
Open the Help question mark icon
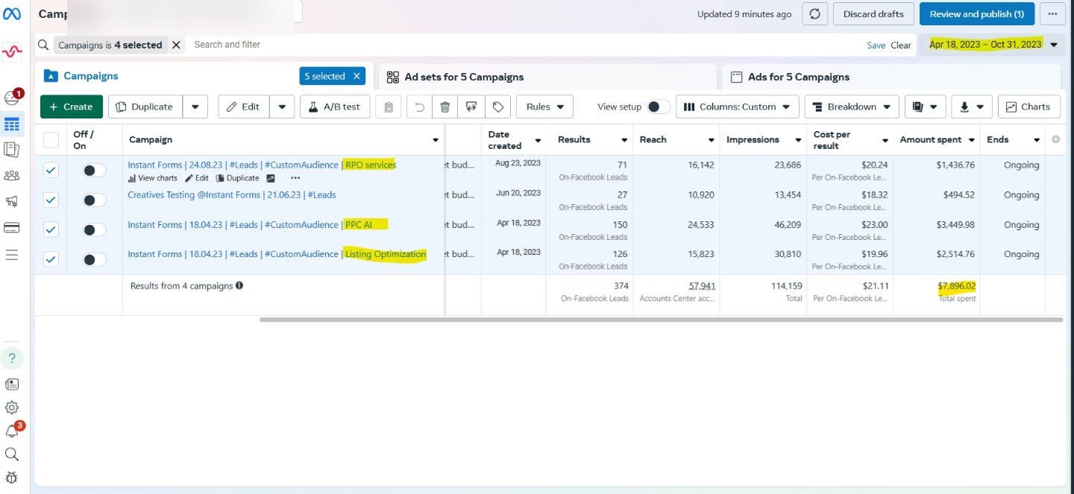pyautogui.click(x=12, y=358)
